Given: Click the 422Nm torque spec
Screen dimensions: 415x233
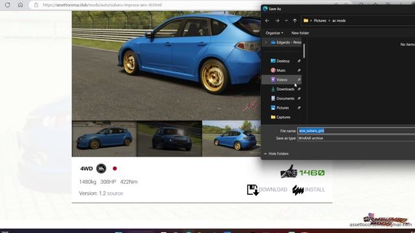Looking at the screenshot, I should (128, 182).
